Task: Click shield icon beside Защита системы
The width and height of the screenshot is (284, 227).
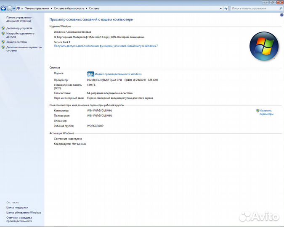Action: [3, 42]
